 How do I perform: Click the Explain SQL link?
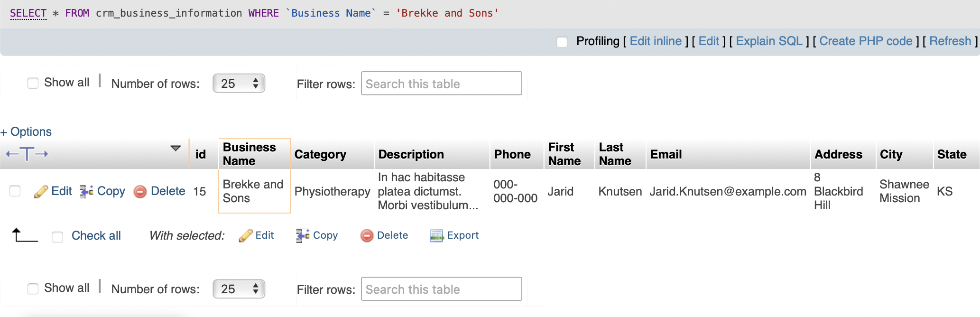tap(768, 41)
